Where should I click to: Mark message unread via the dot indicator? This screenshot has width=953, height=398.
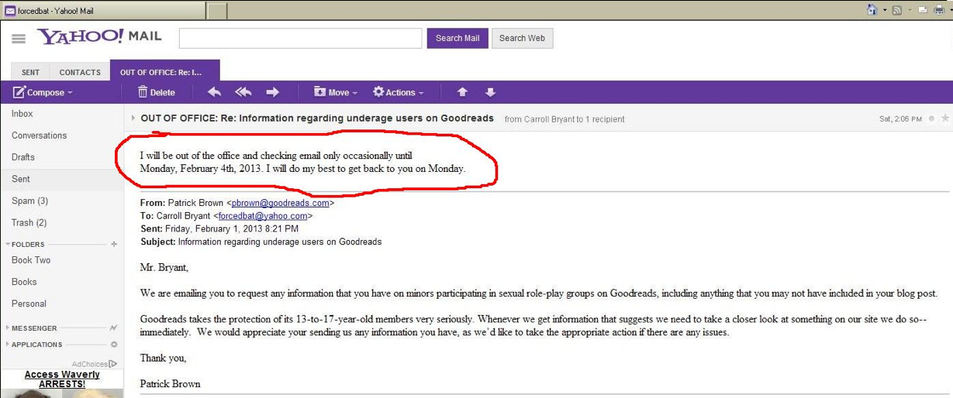pos(931,119)
